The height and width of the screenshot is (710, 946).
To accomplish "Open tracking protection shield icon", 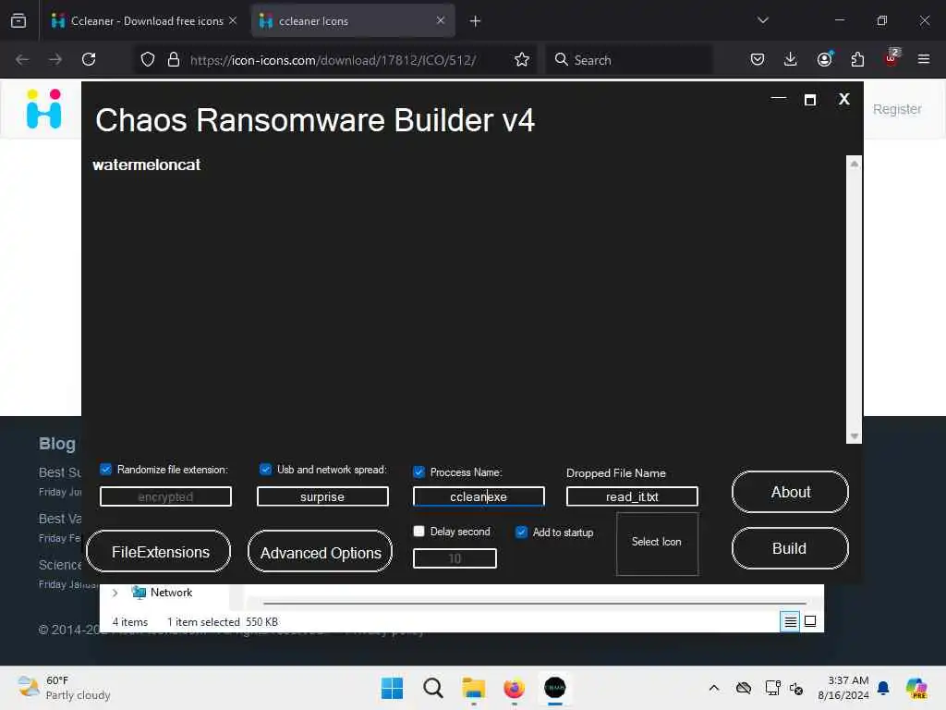I will tap(148, 59).
